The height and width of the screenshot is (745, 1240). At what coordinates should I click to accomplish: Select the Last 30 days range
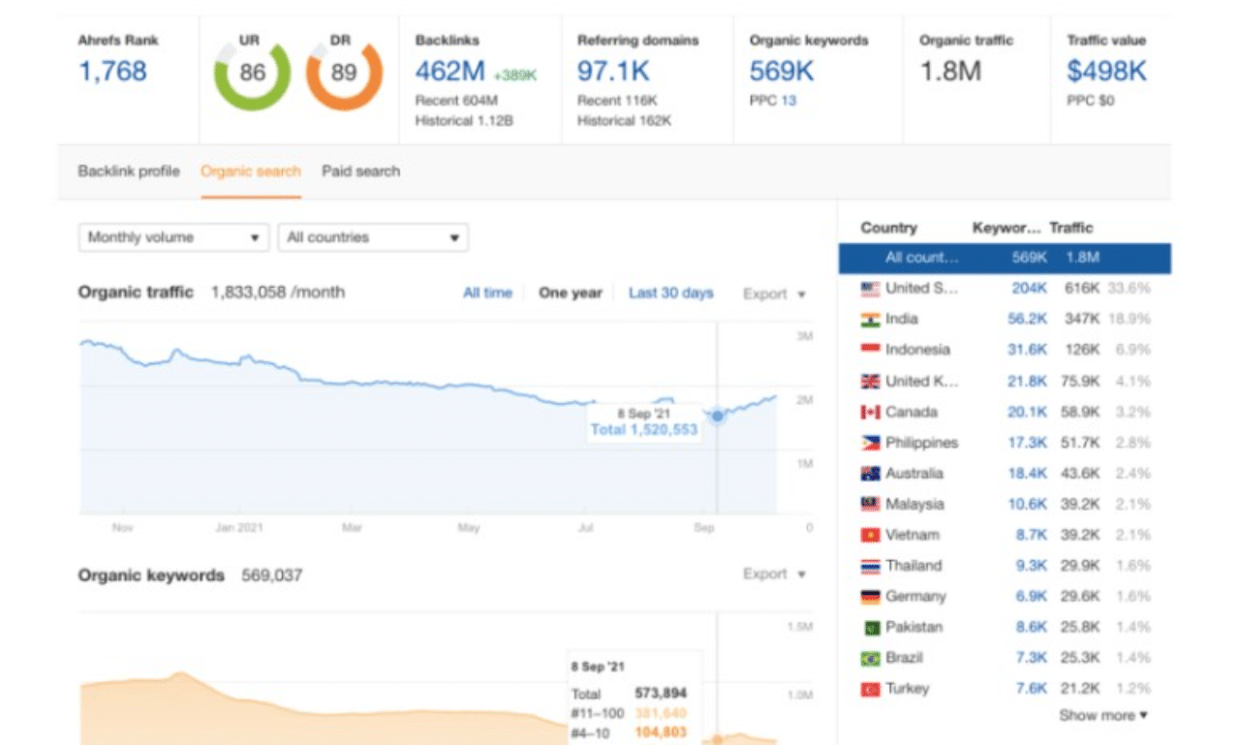670,294
